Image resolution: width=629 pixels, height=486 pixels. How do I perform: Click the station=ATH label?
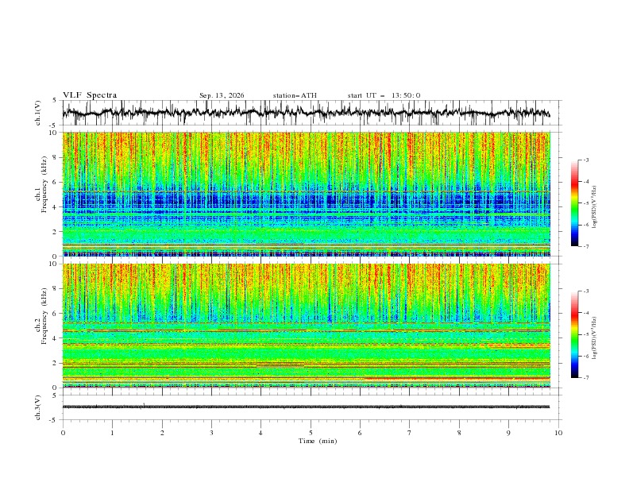coord(295,95)
